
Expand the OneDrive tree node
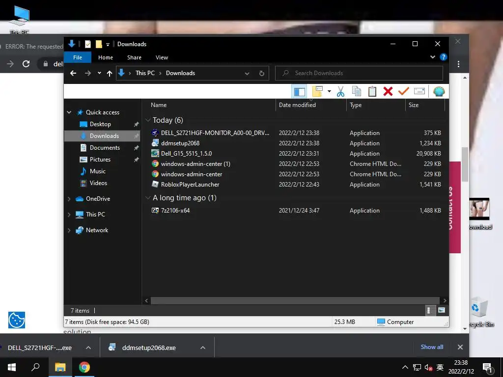(69, 199)
